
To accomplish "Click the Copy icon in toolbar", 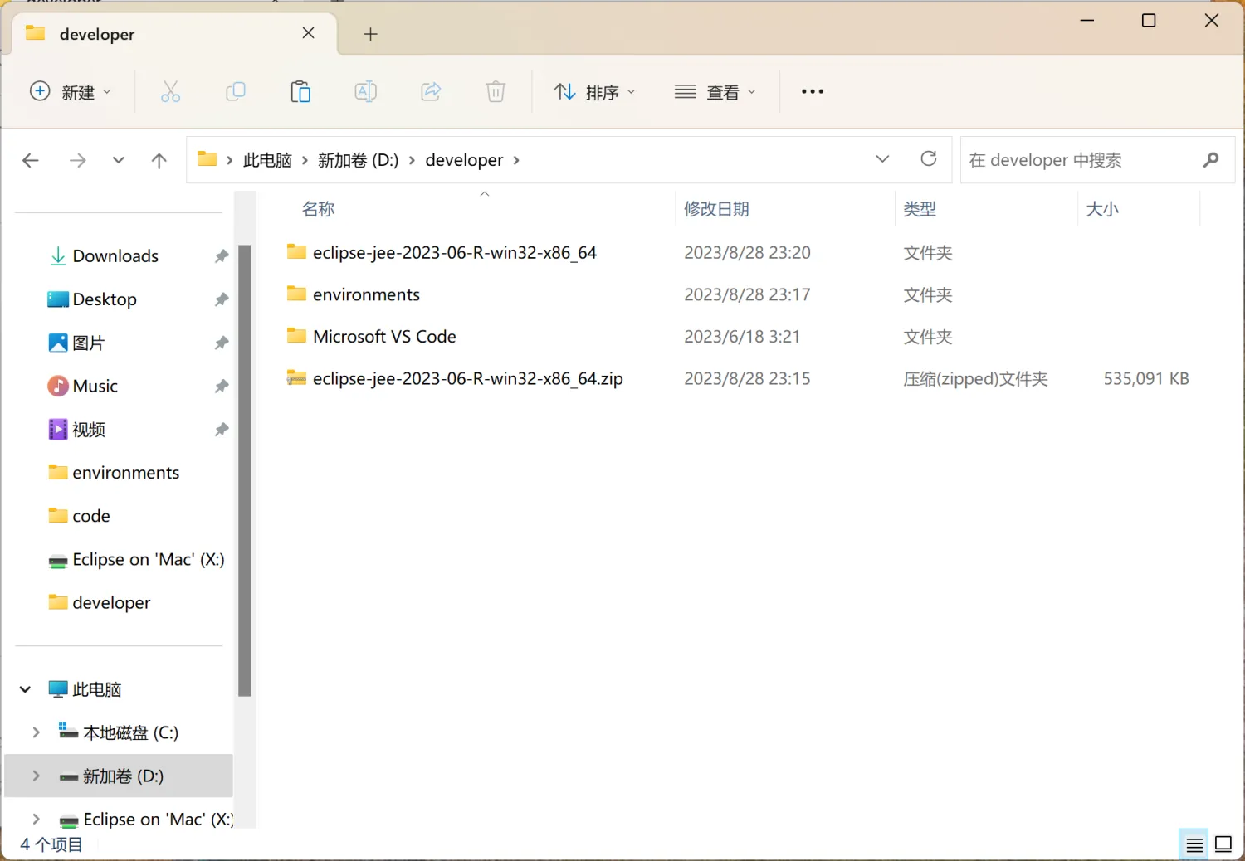I will coord(236,91).
